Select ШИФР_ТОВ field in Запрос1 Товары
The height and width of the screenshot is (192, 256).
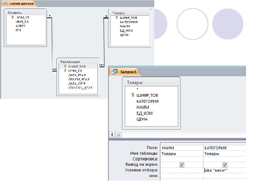(147, 95)
